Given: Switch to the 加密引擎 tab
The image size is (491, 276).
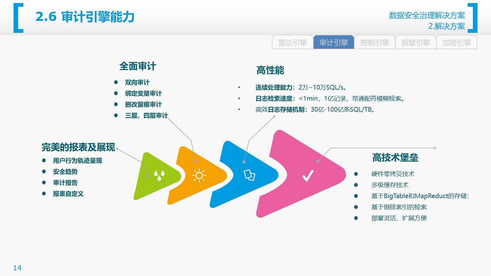Looking at the screenshot, I should click(x=457, y=43).
